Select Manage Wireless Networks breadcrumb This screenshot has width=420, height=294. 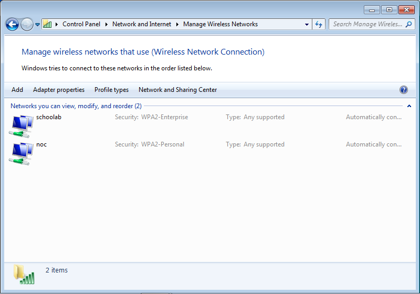click(x=220, y=24)
